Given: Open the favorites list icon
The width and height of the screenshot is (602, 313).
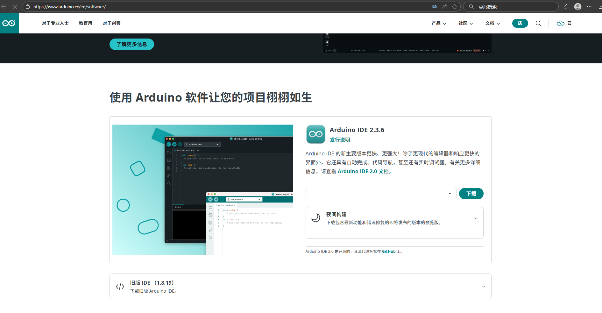Looking at the screenshot, I should (566, 7).
